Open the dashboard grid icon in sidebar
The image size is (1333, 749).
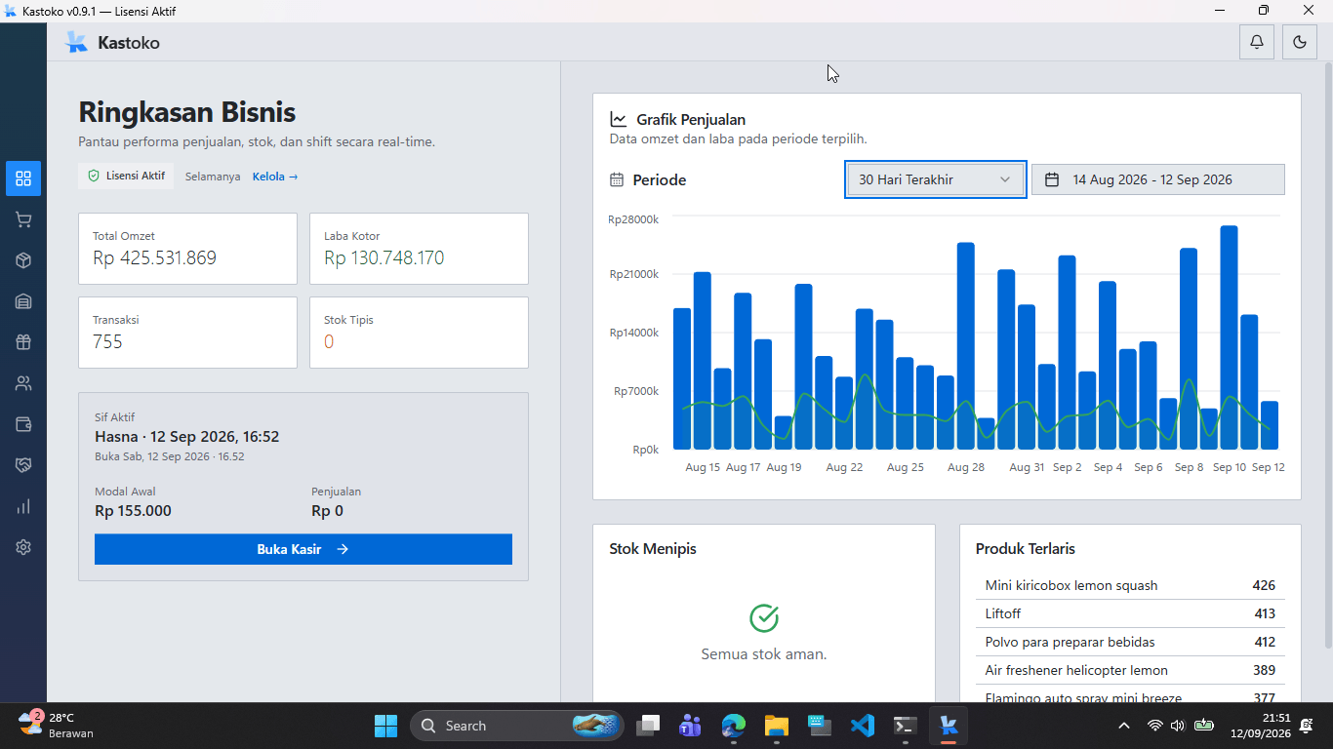[x=23, y=178]
